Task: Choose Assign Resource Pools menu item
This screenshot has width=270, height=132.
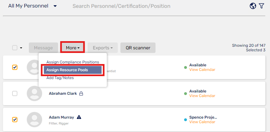Action: click(73, 70)
